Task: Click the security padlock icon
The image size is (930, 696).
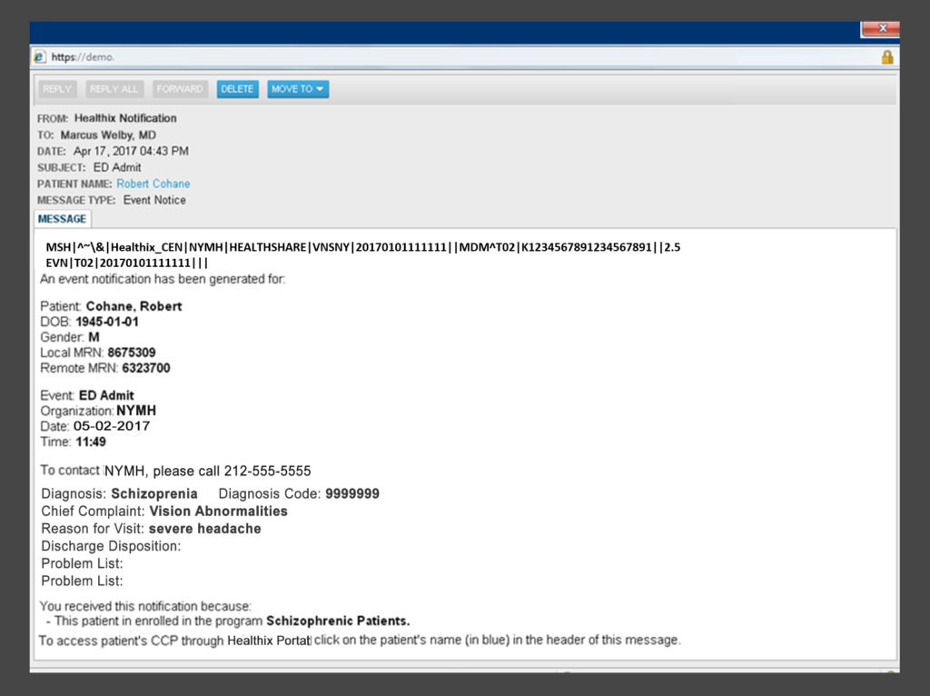Action: pyautogui.click(x=886, y=57)
